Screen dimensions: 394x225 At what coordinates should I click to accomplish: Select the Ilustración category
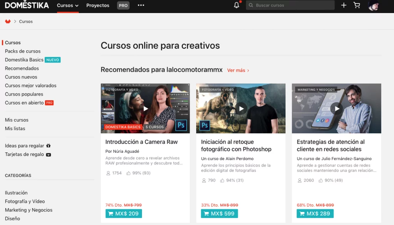[16, 193]
